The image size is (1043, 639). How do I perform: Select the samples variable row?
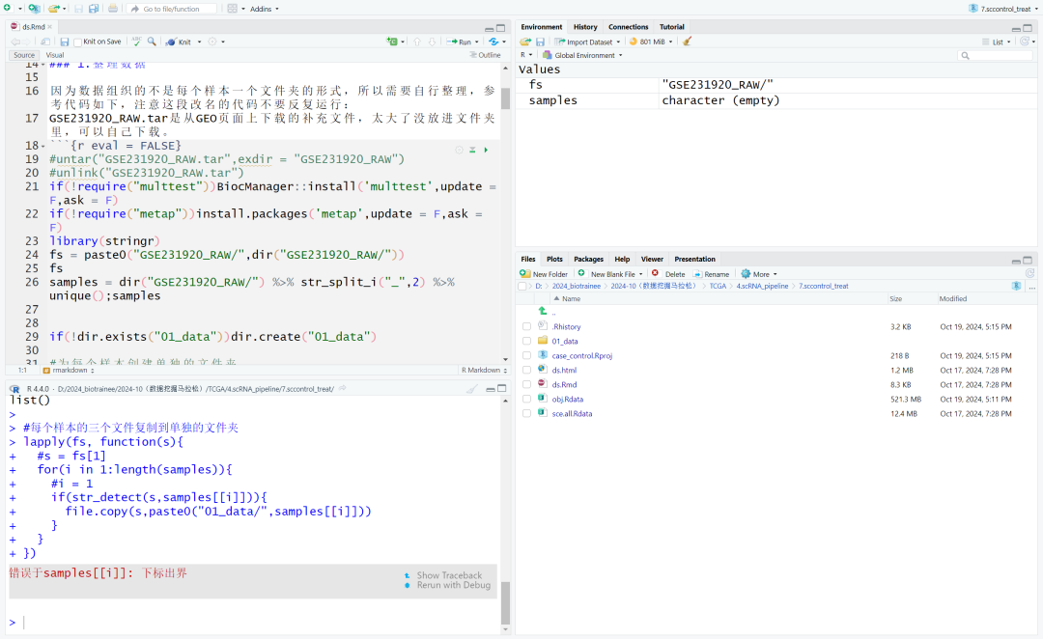click(776, 100)
